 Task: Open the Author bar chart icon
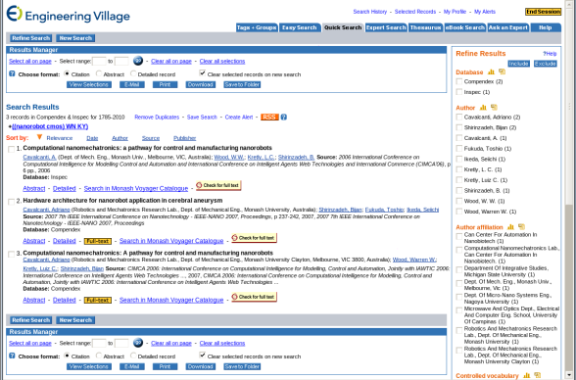click(483, 108)
